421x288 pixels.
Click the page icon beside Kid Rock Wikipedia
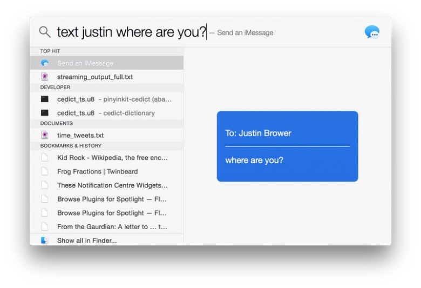pos(45,158)
